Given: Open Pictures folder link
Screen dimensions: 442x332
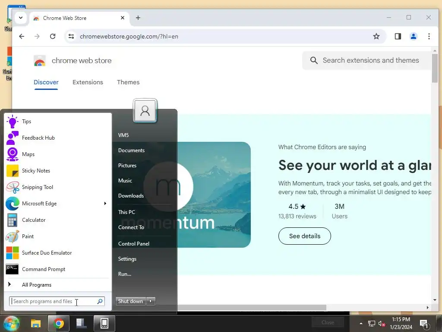Looking at the screenshot, I should click(127, 166).
